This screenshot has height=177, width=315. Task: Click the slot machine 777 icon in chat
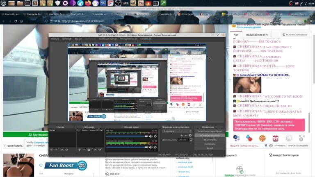pos(275,138)
